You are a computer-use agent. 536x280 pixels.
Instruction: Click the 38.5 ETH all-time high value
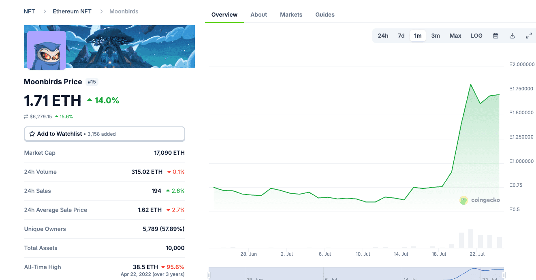[145, 267]
